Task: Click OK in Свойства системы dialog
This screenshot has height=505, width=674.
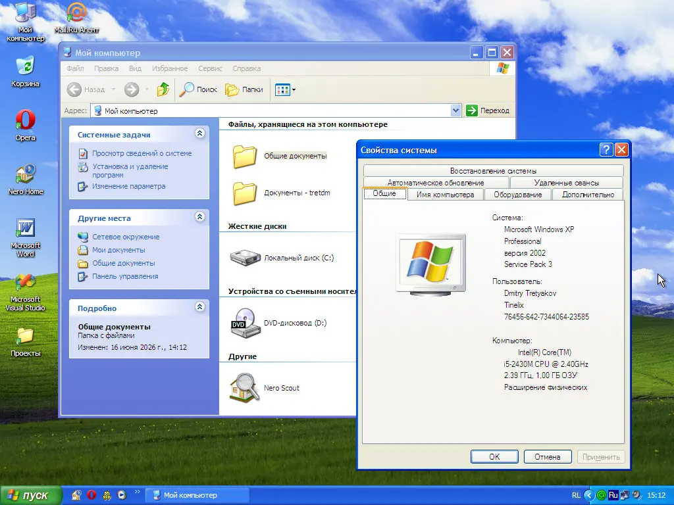Action: tap(494, 456)
